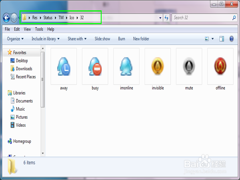This screenshot has height=180, width=240.
Task: Click the navigation pane scrollbar thumb
Action: (43, 80)
